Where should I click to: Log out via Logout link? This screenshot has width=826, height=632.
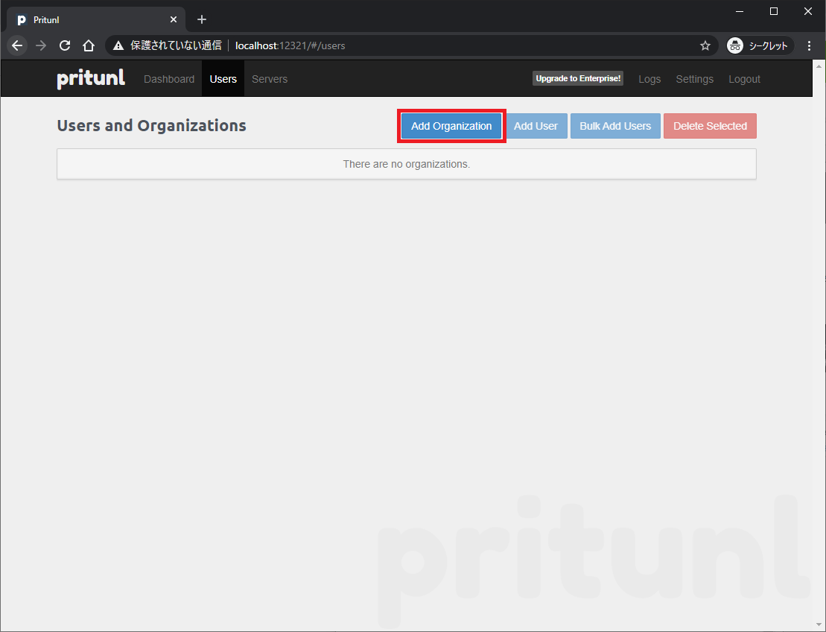[x=744, y=79]
